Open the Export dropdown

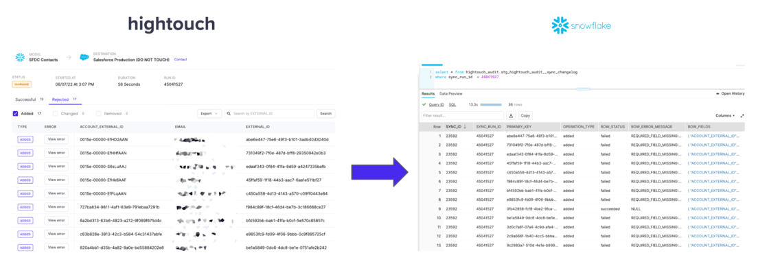[x=209, y=114]
